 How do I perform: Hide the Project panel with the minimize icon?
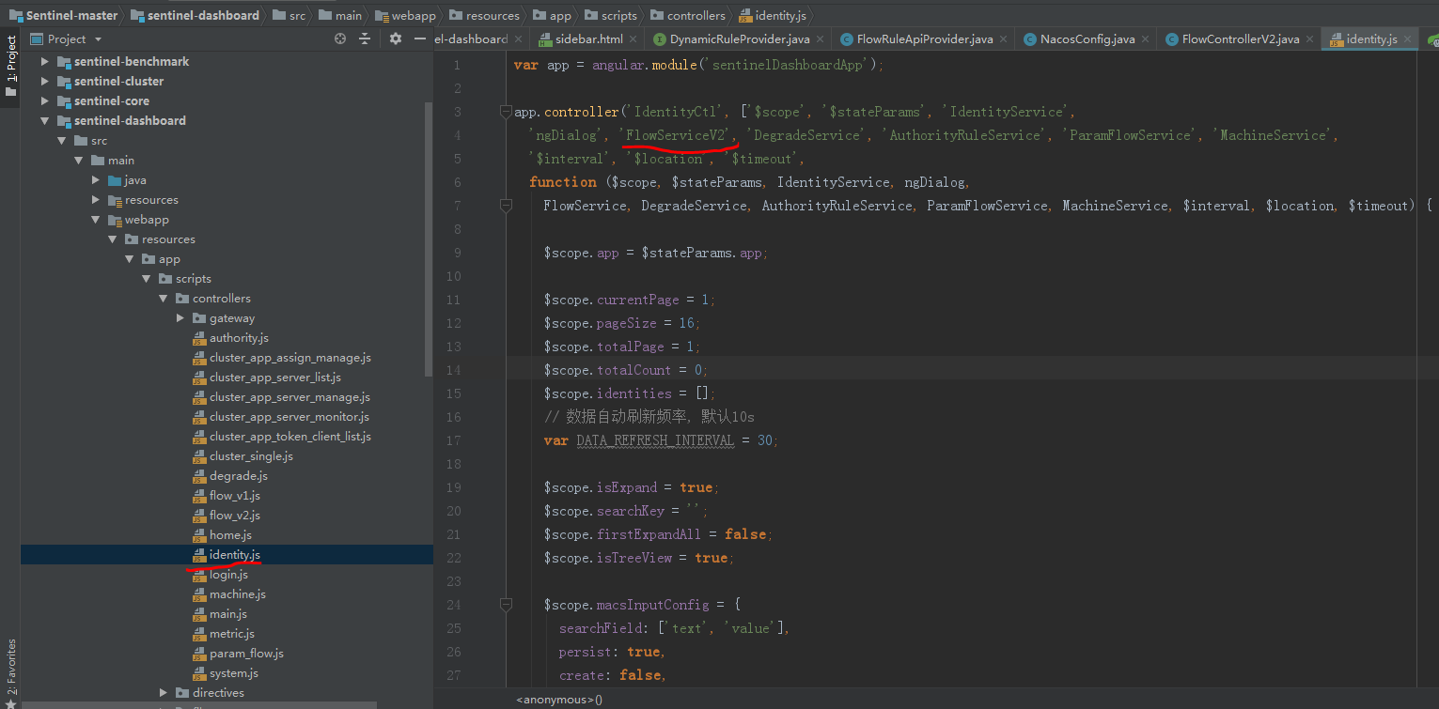pos(420,39)
